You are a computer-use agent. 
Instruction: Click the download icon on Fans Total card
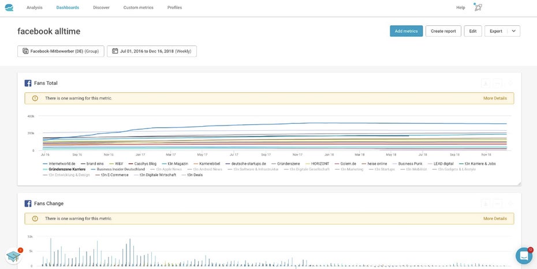click(485, 83)
